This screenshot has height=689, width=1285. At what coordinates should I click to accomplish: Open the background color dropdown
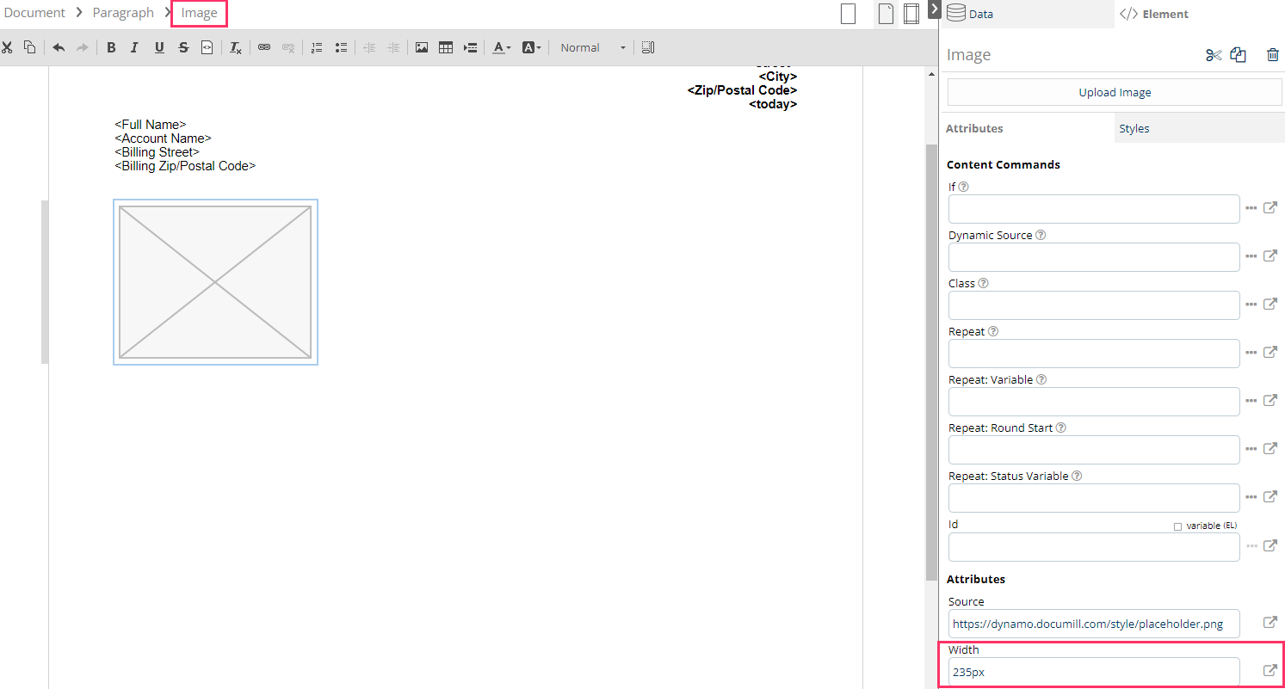click(531, 48)
